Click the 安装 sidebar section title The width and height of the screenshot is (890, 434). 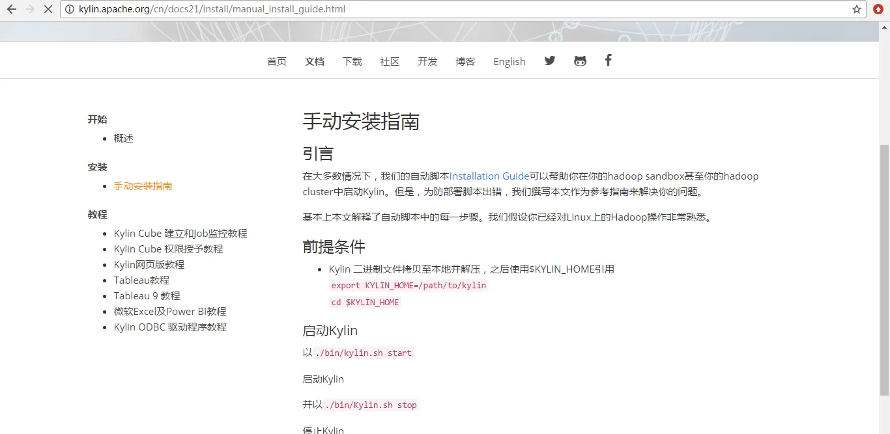(97, 167)
